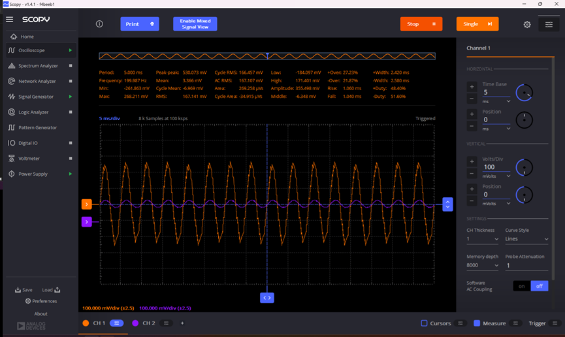Increase horizontal Position with plus button
This screenshot has height=337, width=565.
[472, 114]
